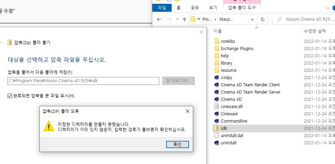Click the extraction destination path field
Screen dimensions: 335x164
click(83, 81)
